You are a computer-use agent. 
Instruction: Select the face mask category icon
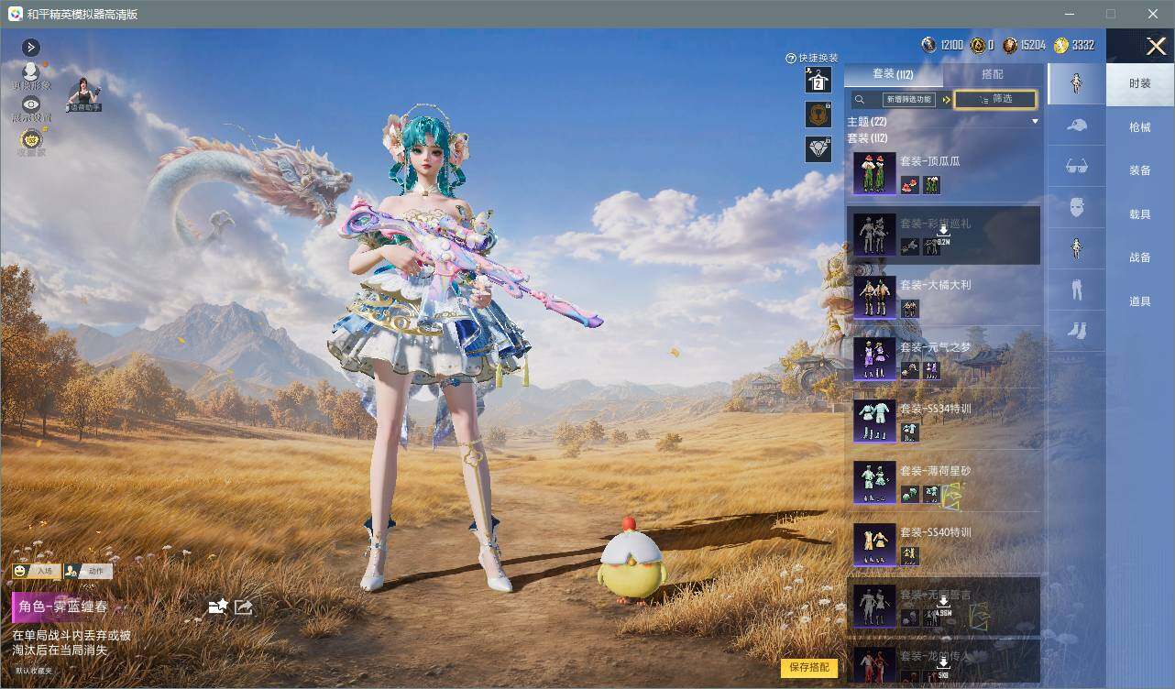(1077, 208)
